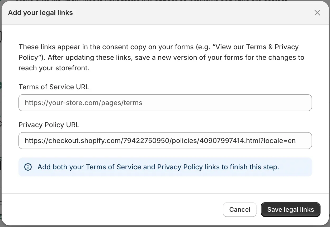330x227 pixels.
Task: Click the "Add your legal links" dialog title
Action: point(40,13)
